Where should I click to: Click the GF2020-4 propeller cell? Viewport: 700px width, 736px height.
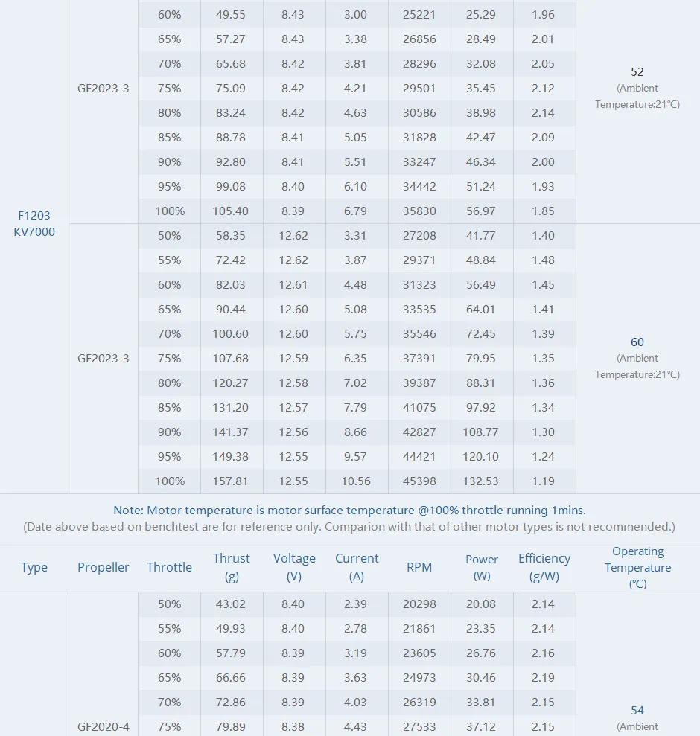104,726
